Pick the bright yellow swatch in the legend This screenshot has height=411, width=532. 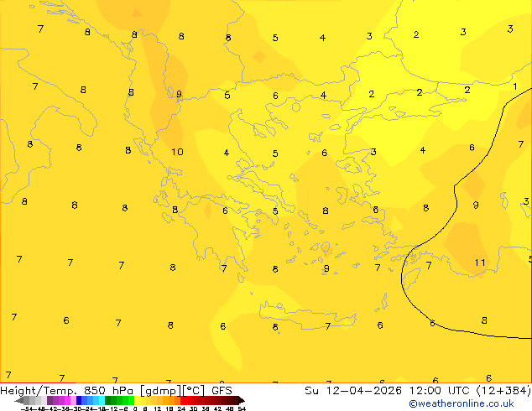click(x=137, y=400)
